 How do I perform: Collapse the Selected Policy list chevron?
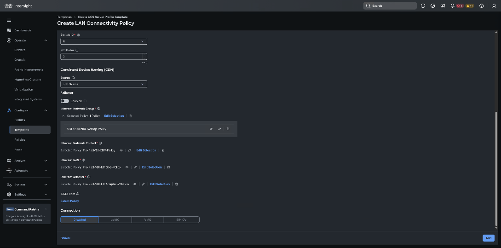pos(63,115)
